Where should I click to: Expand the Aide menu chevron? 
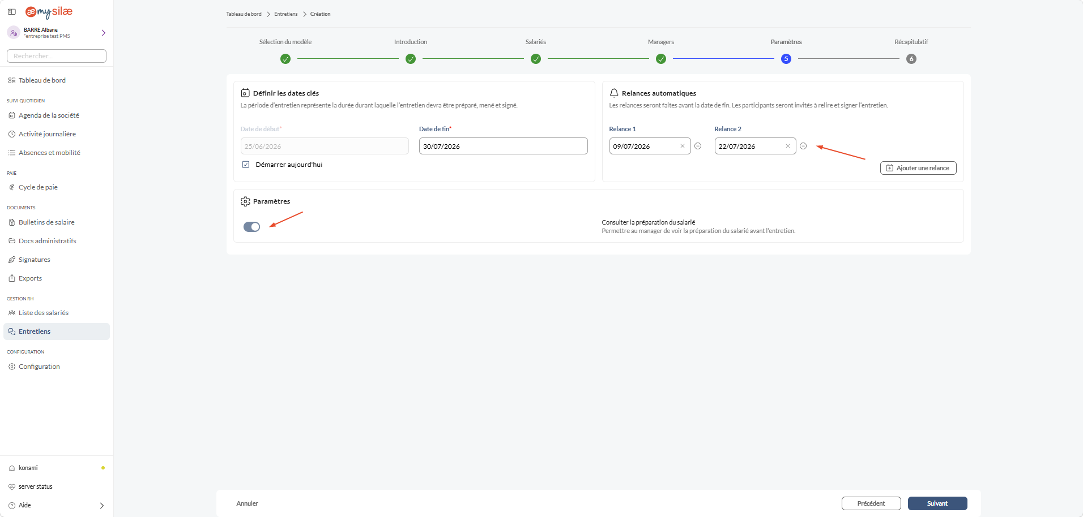click(x=102, y=506)
